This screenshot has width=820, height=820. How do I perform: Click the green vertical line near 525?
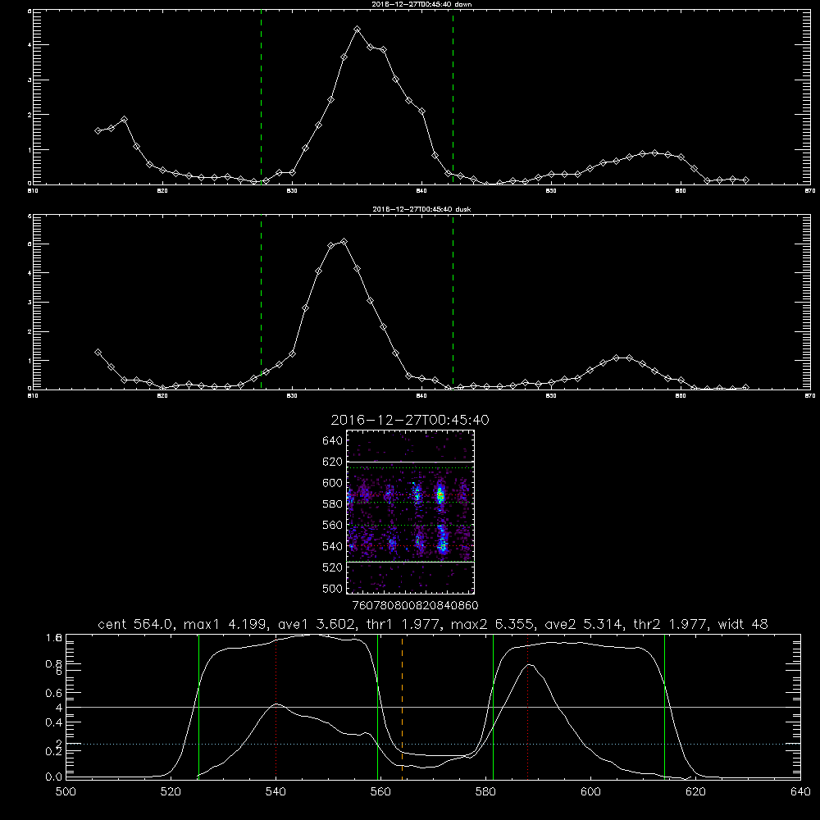pyautogui.click(x=198, y=706)
